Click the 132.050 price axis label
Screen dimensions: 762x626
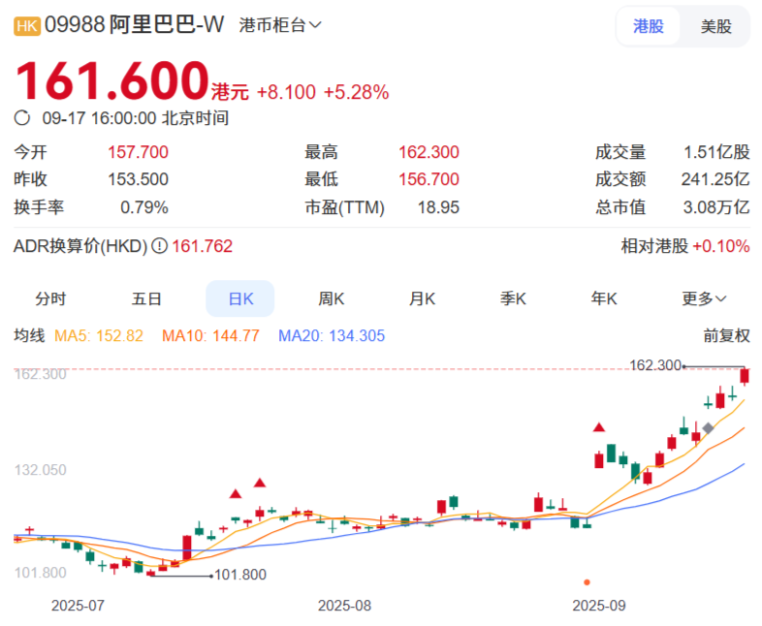click(x=41, y=470)
